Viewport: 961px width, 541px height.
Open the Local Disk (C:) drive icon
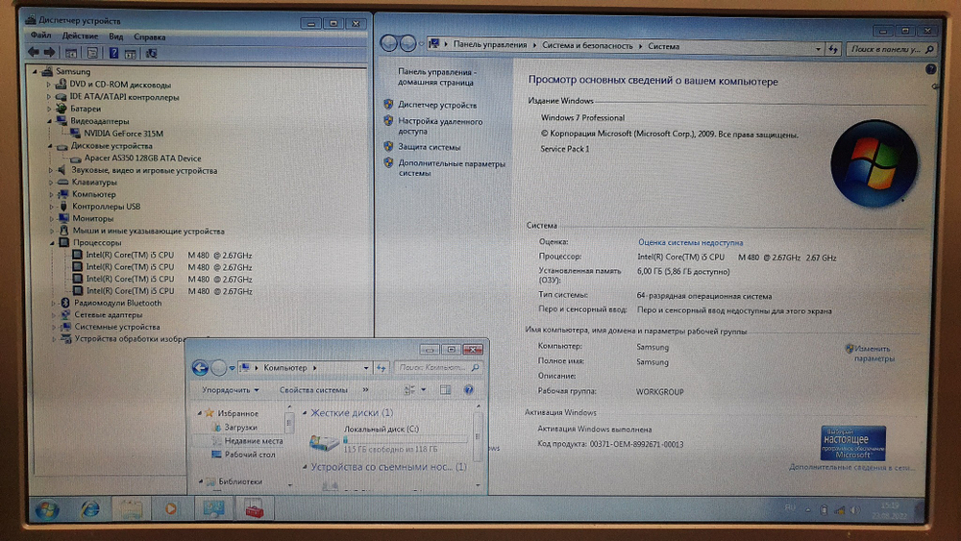pyautogui.click(x=323, y=441)
